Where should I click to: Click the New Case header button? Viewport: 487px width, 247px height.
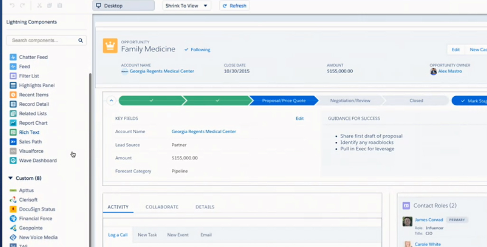coord(476,50)
